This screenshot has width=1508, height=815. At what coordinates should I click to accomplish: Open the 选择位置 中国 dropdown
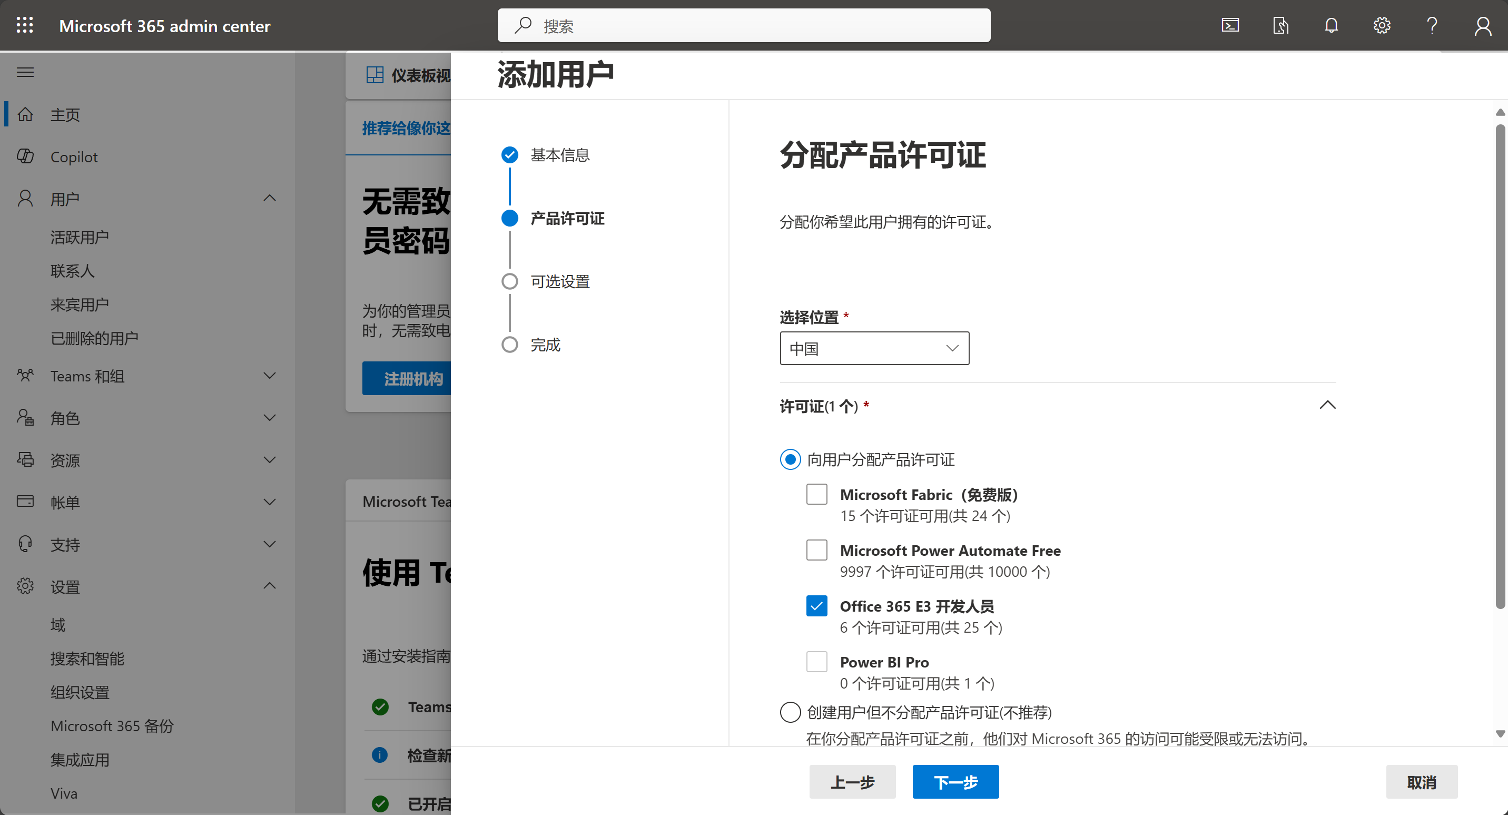pyautogui.click(x=874, y=348)
